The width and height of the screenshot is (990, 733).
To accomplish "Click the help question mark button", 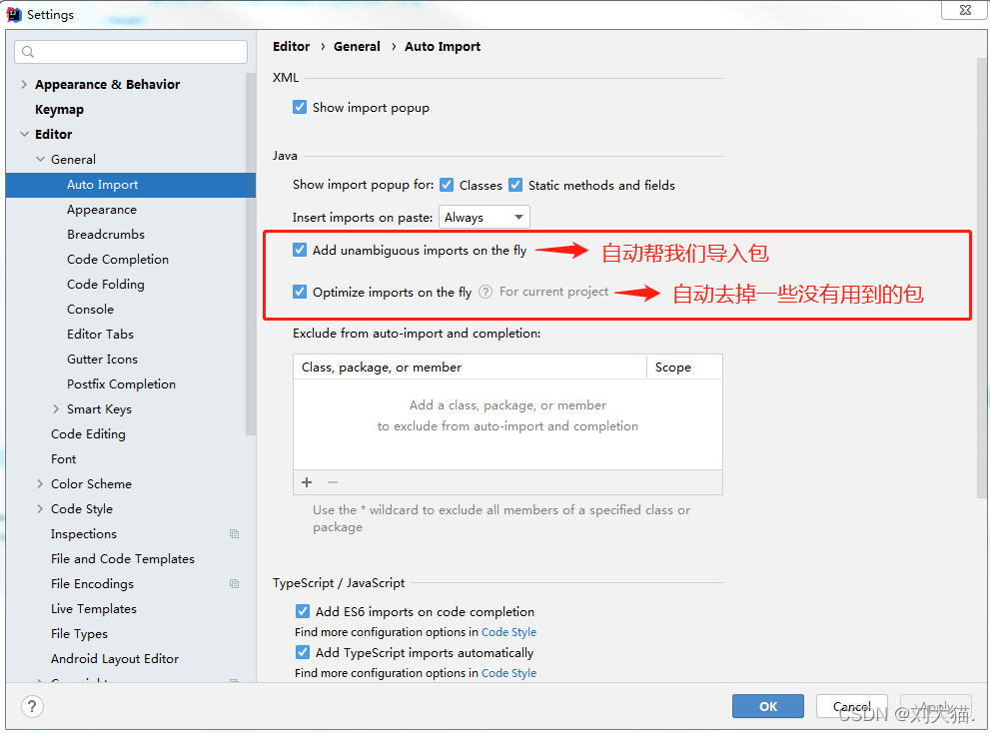I will [32, 706].
